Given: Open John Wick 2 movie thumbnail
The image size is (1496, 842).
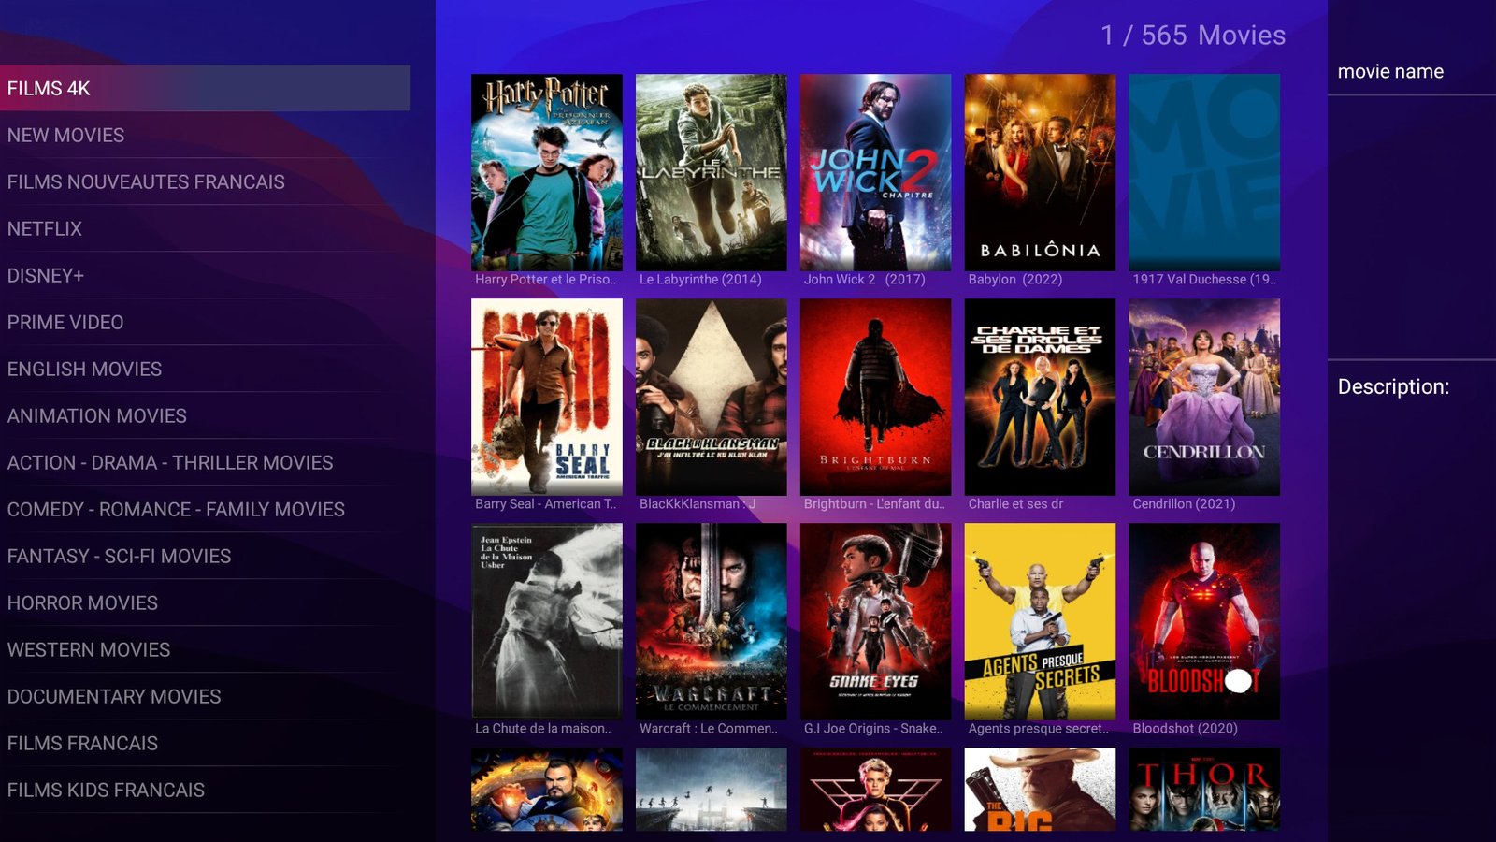Looking at the screenshot, I should coord(875,173).
